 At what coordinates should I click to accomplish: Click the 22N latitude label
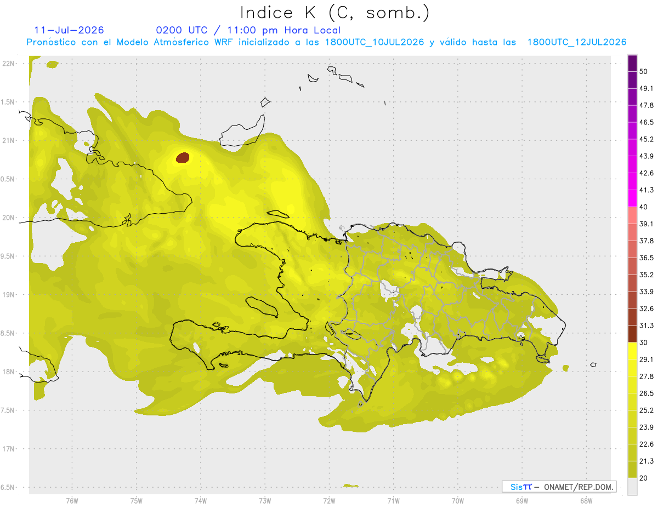pos(9,64)
